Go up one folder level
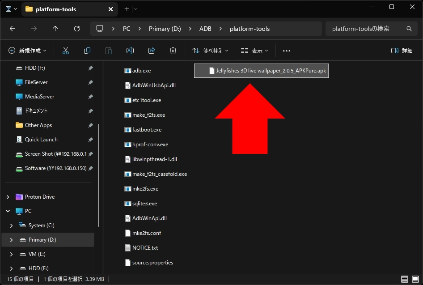This screenshot has height=285, width=423. [x=55, y=29]
